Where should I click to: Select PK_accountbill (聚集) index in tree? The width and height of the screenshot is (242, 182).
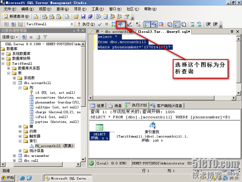click(54, 146)
